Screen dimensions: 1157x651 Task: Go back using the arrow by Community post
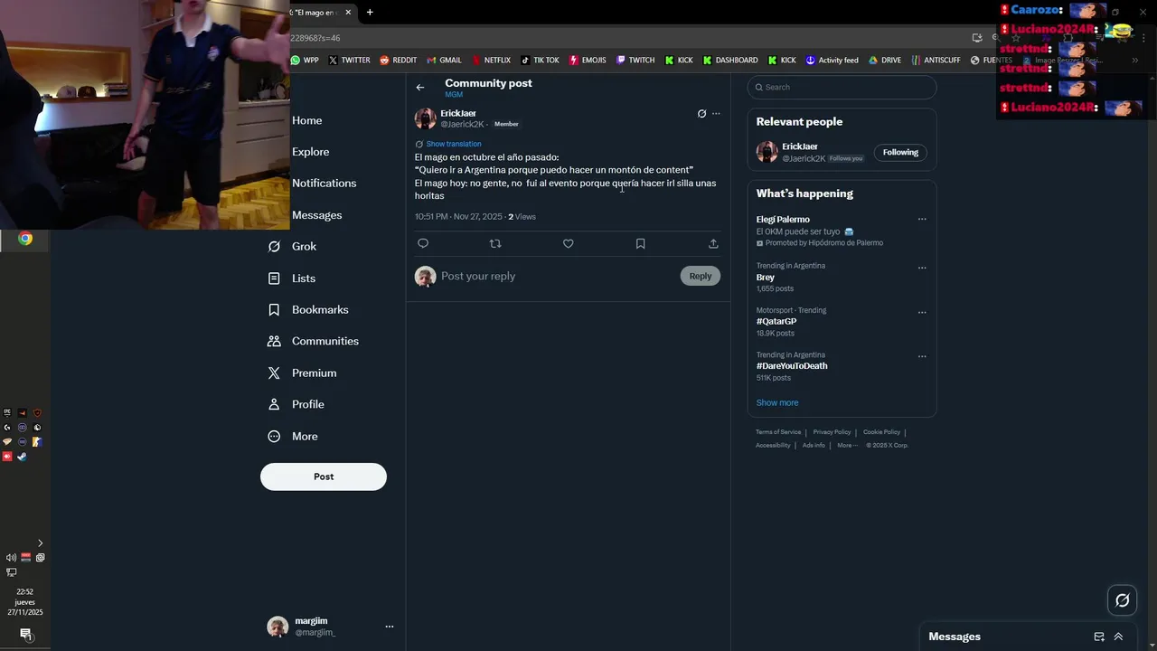point(419,88)
